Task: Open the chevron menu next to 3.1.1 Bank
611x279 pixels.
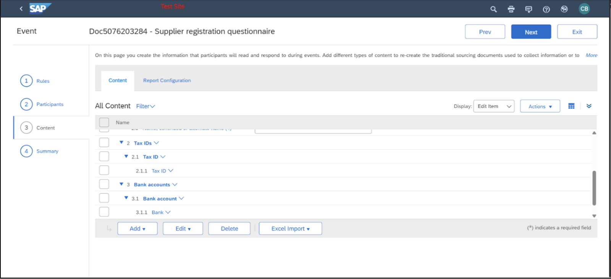Action: click(x=168, y=212)
